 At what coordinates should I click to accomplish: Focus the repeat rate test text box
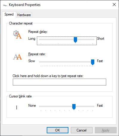coord(59,82)
